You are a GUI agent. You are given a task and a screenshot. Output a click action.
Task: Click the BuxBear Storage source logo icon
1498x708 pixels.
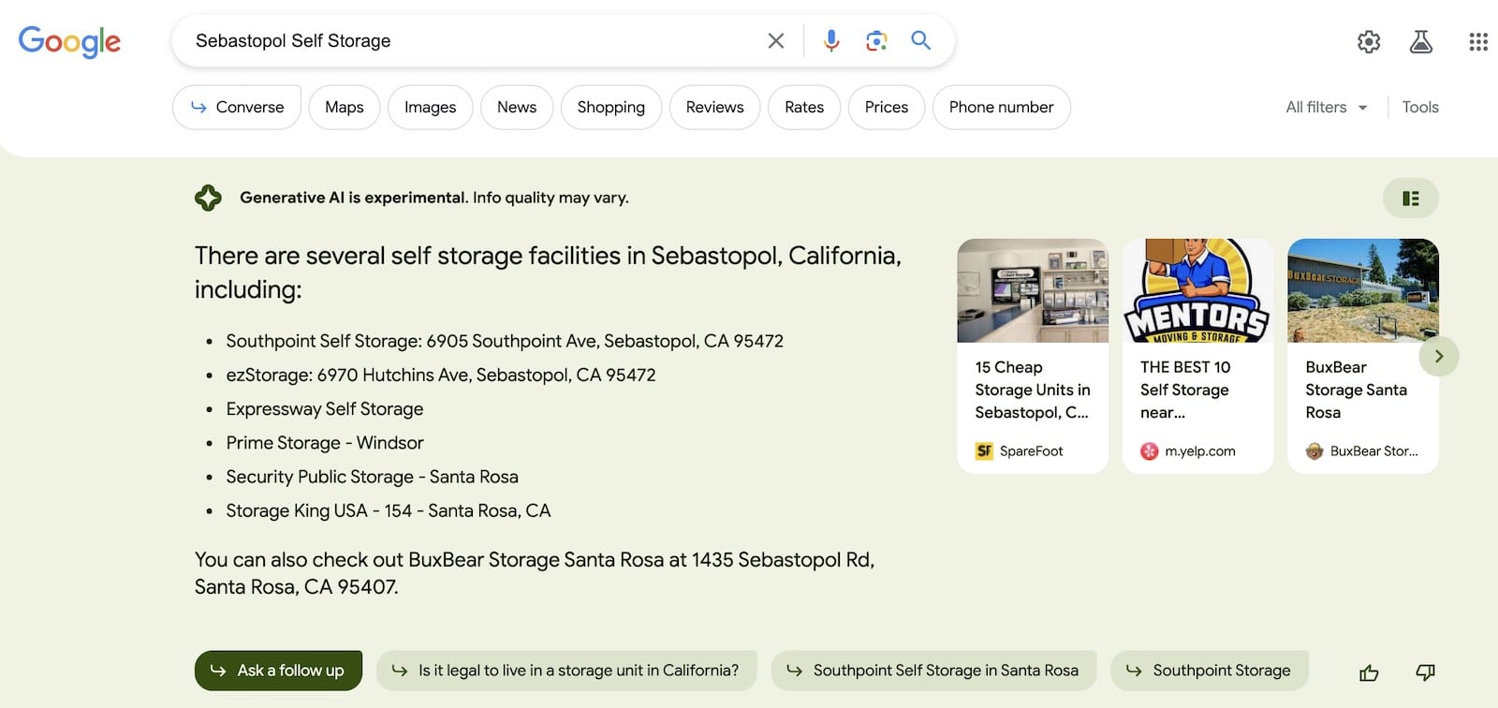[1314, 451]
